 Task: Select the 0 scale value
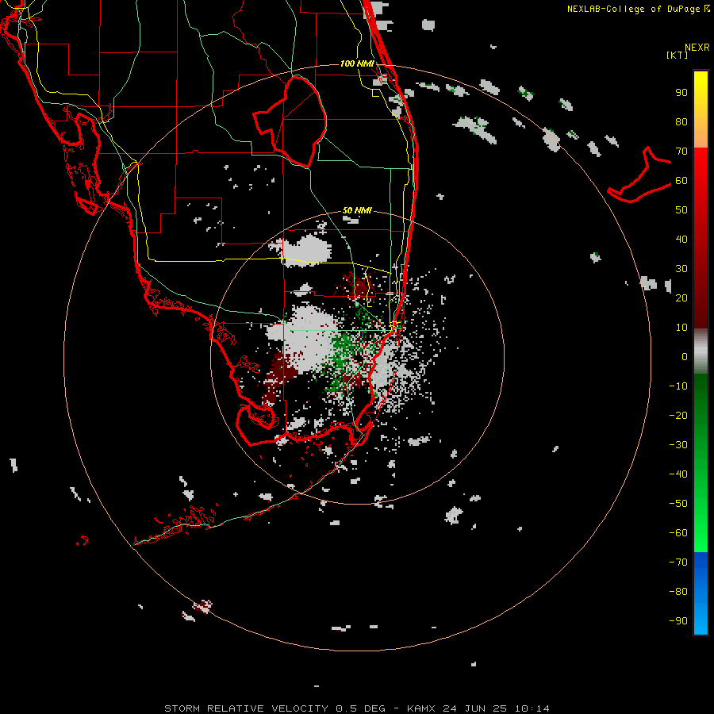(685, 357)
